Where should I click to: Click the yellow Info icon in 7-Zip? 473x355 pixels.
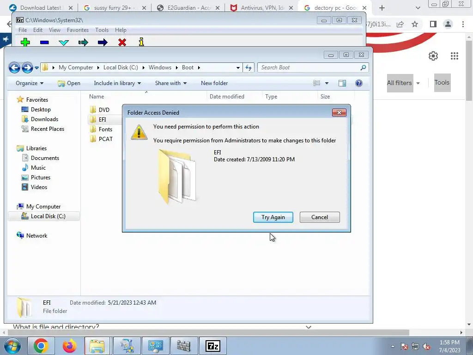141,42
